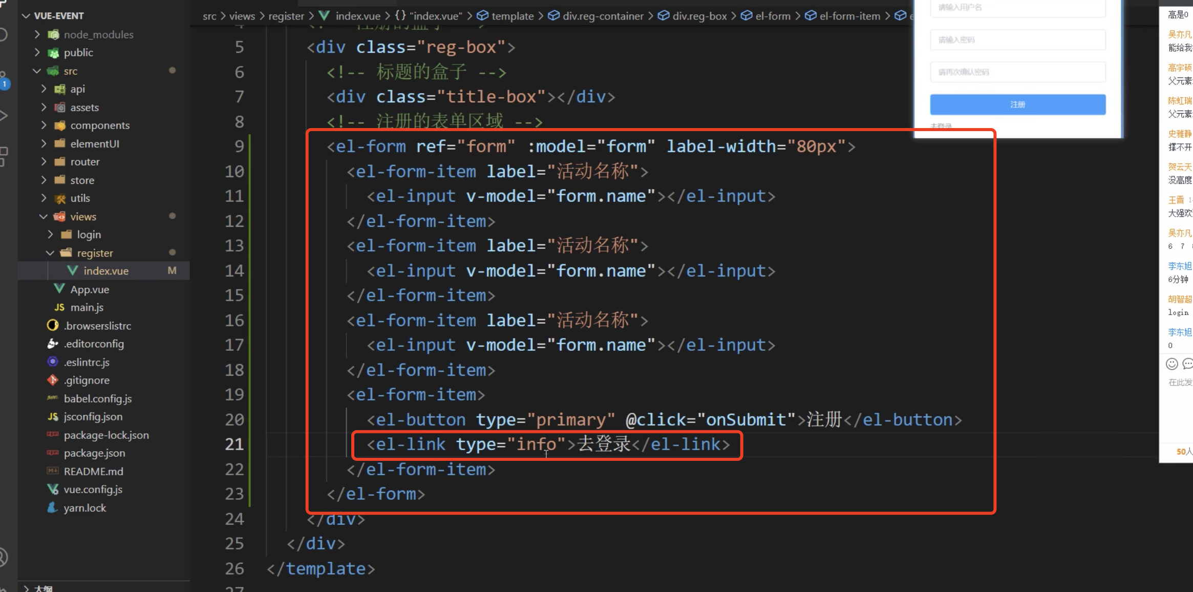Image resolution: width=1193 pixels, height=592 pixels.
Task: Click the chat bubble icon in the chat panel
Action: tap(1188, 364)
